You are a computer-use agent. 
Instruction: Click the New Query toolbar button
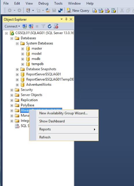pos(78,10)
